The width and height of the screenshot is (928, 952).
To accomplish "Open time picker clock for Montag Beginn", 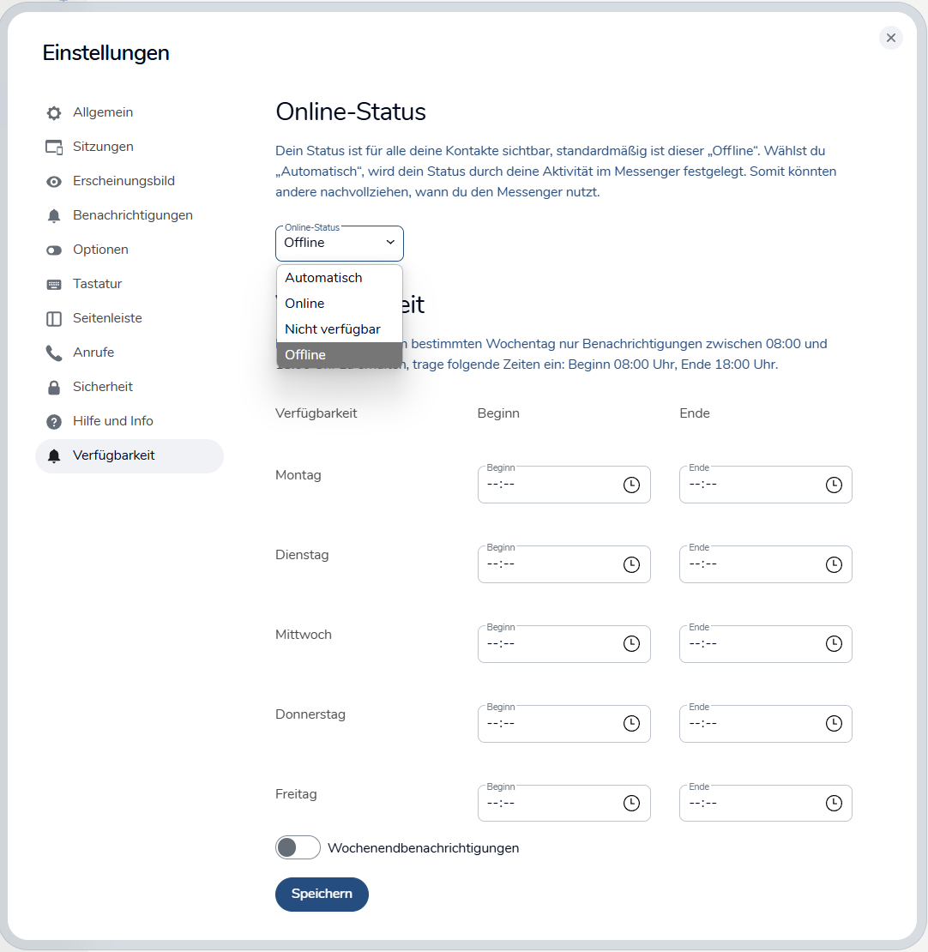I will pos(631,485).
